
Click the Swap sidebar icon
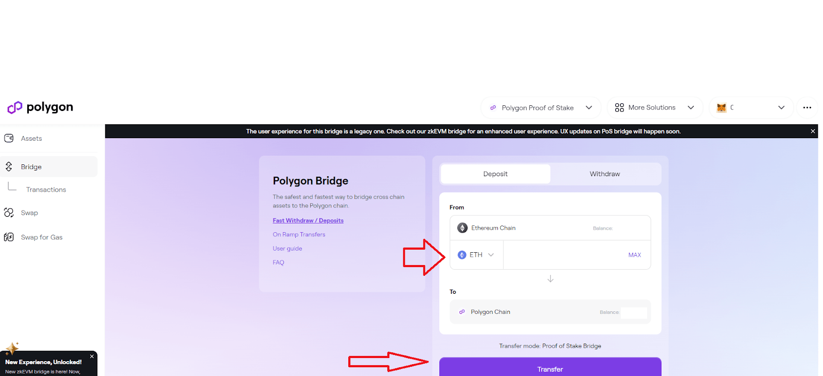point(9,213)
